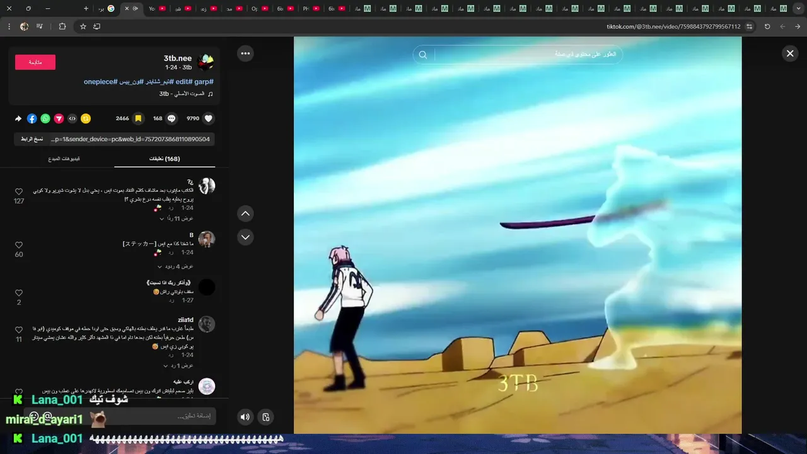Open the three-dot more options menu
The image size is (807, 454).
245,54
